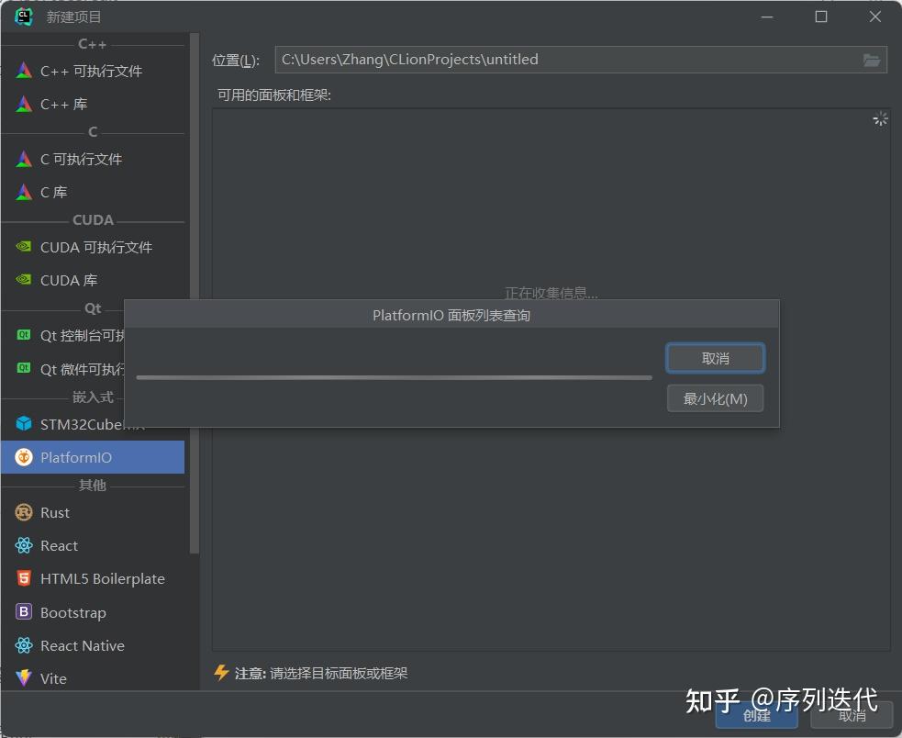Select Qt 微件 project type

[62, 368]
